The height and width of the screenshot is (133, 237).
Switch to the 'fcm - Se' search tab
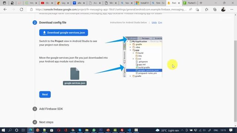(x=158, y=3)
